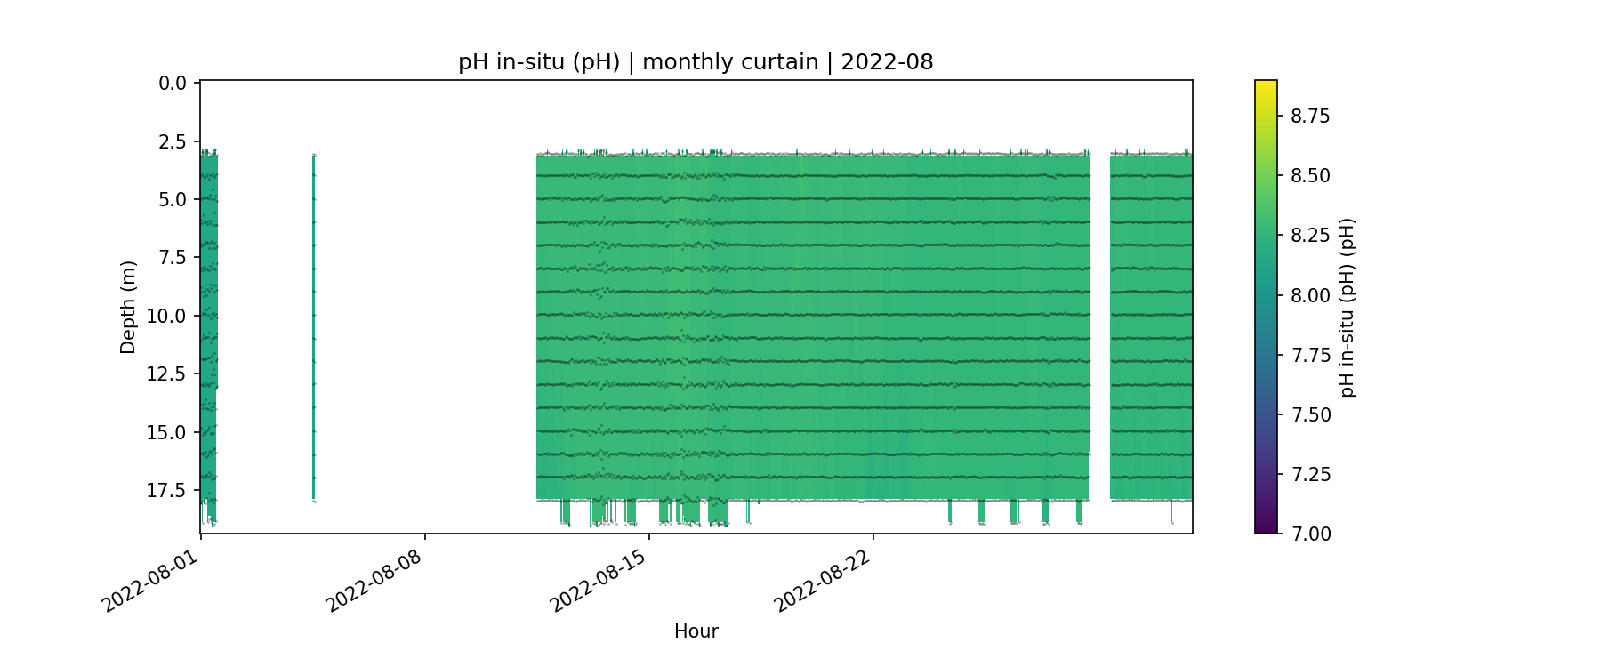The image size is (1601, 667).
Task: Click the 8.00 tick on the colorbar
Action: (1310, 295)
